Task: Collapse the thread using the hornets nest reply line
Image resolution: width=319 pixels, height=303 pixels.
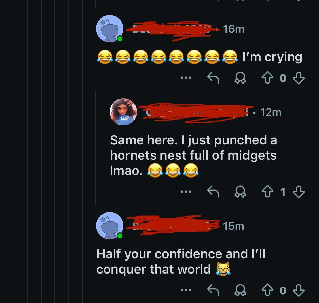Action: [96, 148]
